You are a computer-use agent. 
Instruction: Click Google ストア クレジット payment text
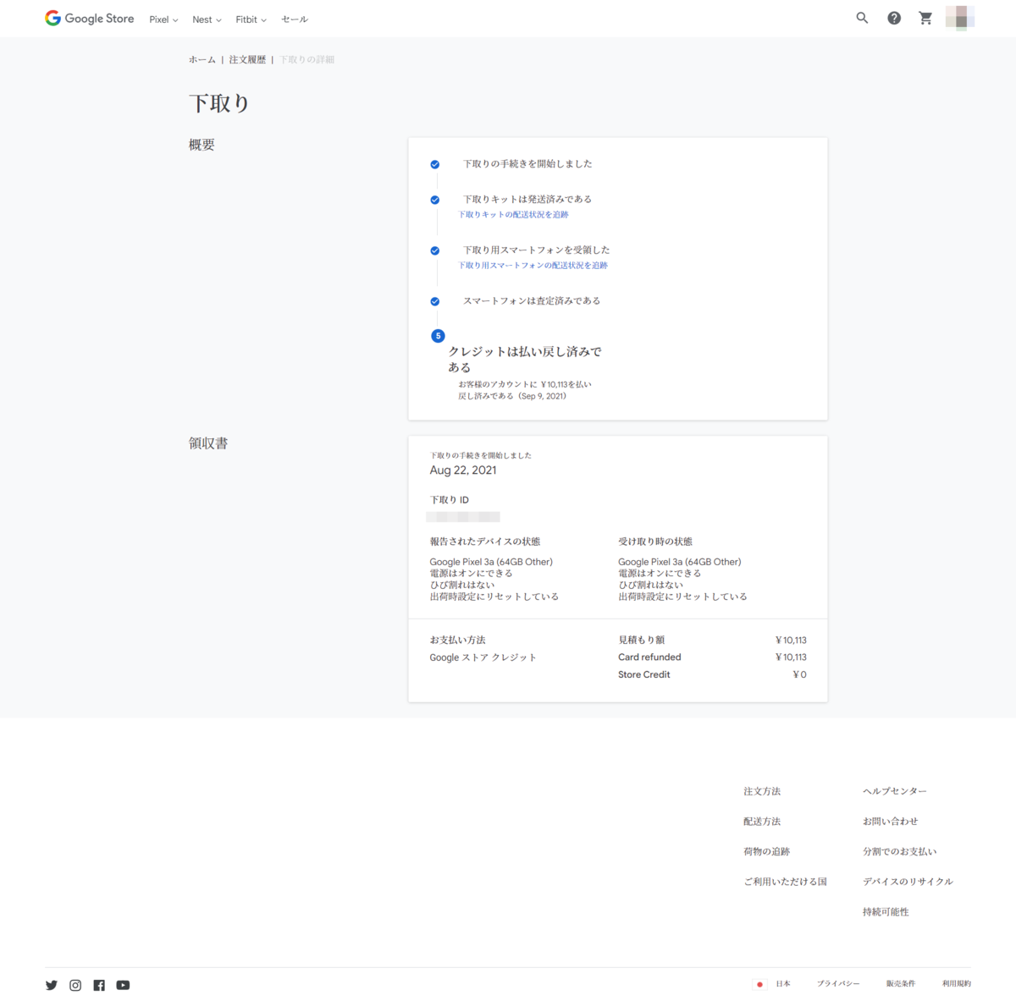click(483, 657)
